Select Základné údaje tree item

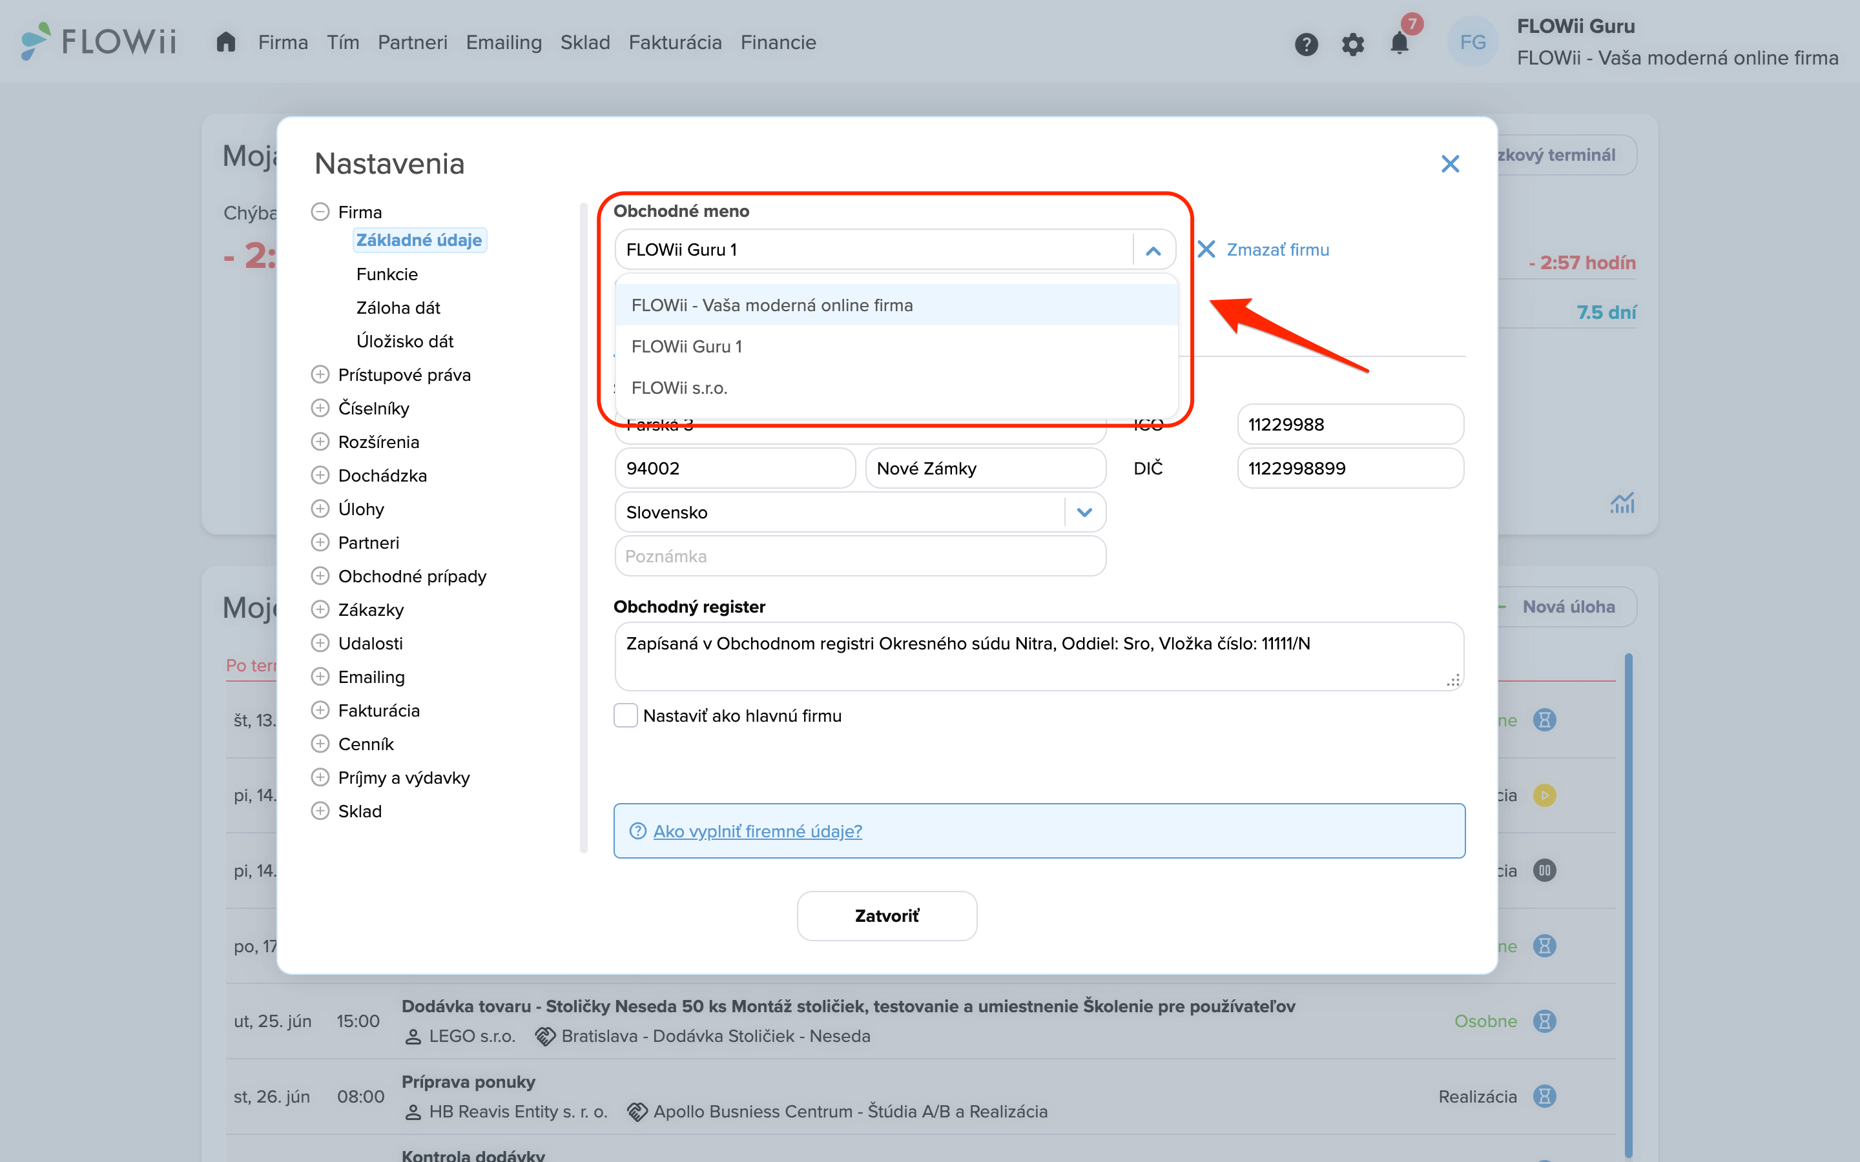[x=419, y=241]
